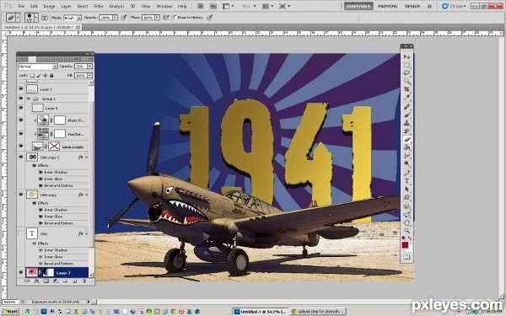Select the Rectangular Marquee tool
506x316 pixels.
pyautogui.click(x=407, y=65)
